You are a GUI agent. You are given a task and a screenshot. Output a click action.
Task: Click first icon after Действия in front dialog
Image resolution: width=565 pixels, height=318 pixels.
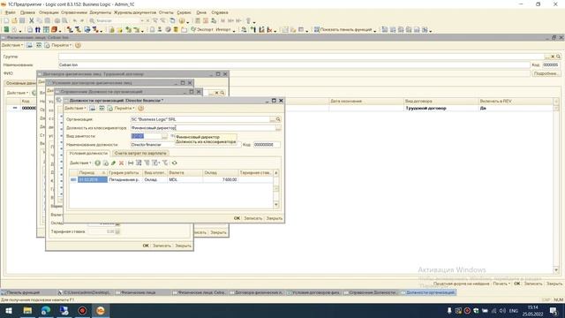(x=92, y=108)
